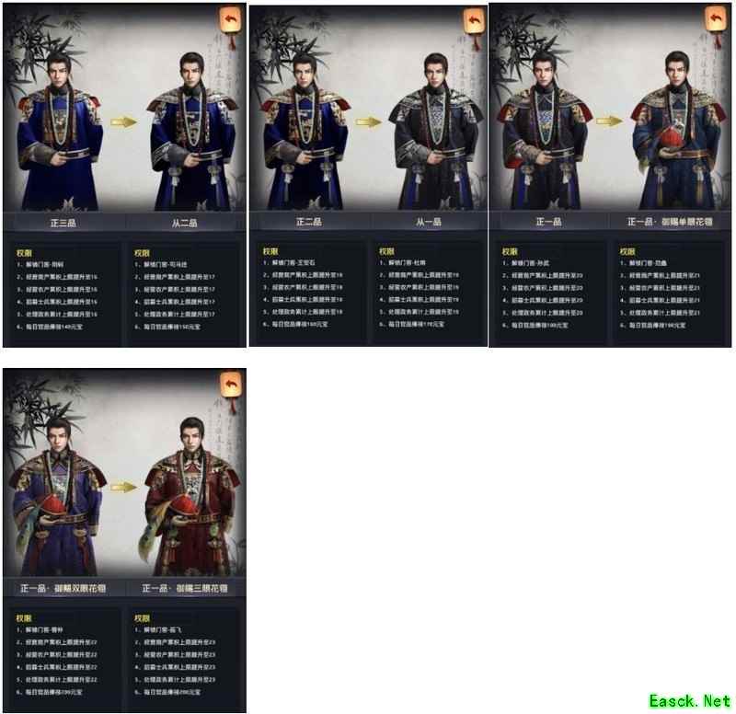
Task: Select the 正二品 rank label
Action: point(309,222)
